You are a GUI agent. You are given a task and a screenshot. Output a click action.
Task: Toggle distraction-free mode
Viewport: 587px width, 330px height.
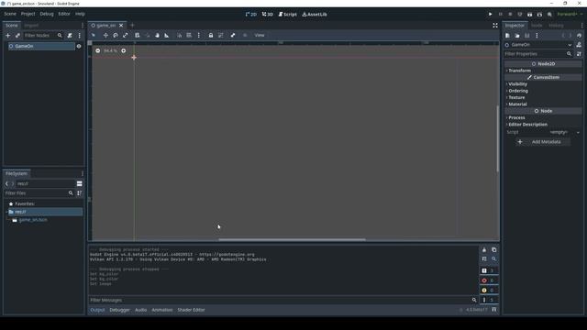point(495,26)
